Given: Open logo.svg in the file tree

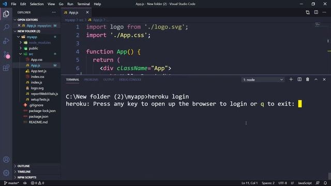Looking at the screenshot, I should (37, 88).
